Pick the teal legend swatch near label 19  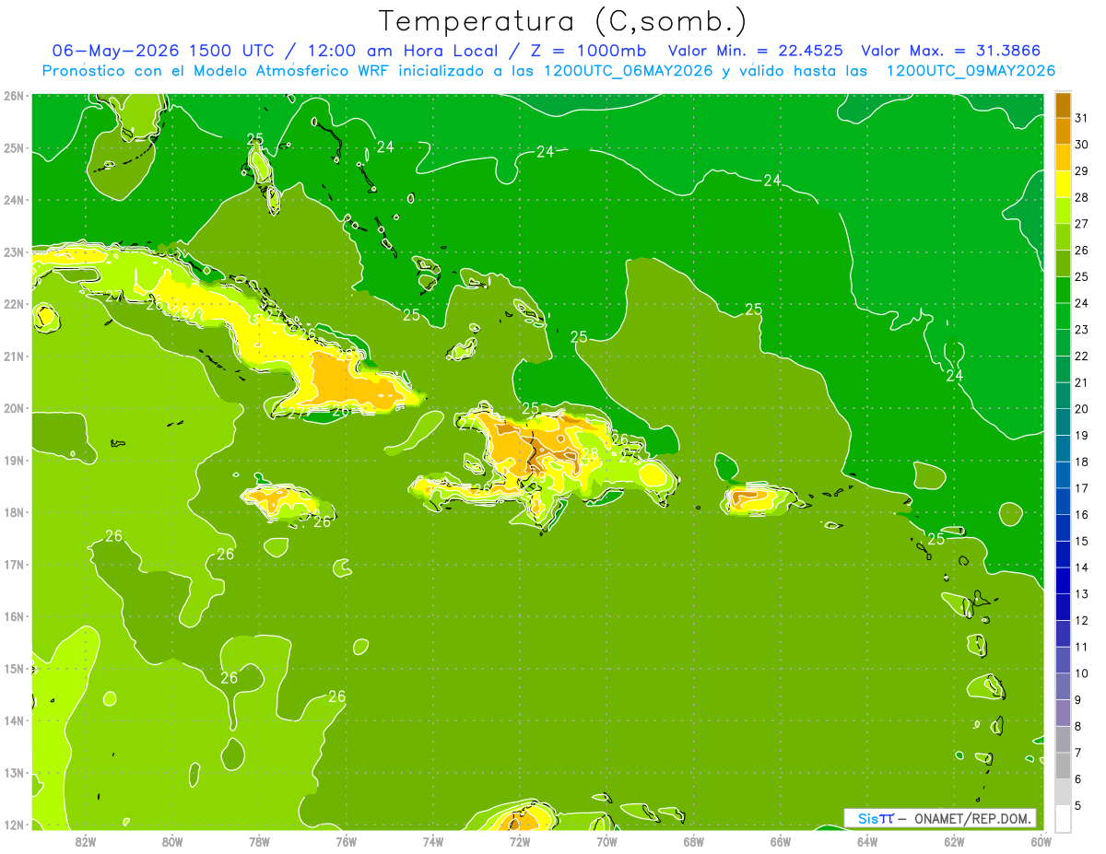[x=1063, y=448]
